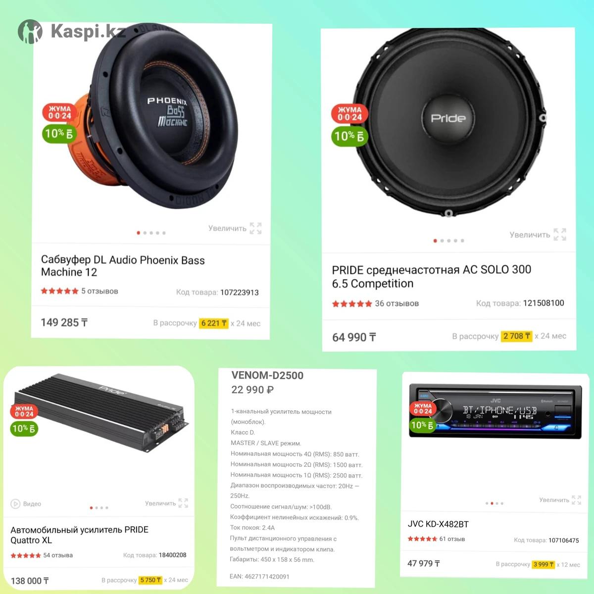Open the Phoenix Bass Machine subwoofer product photo
The width and height of the screenshot is (594, 594).
pos(158,121)
